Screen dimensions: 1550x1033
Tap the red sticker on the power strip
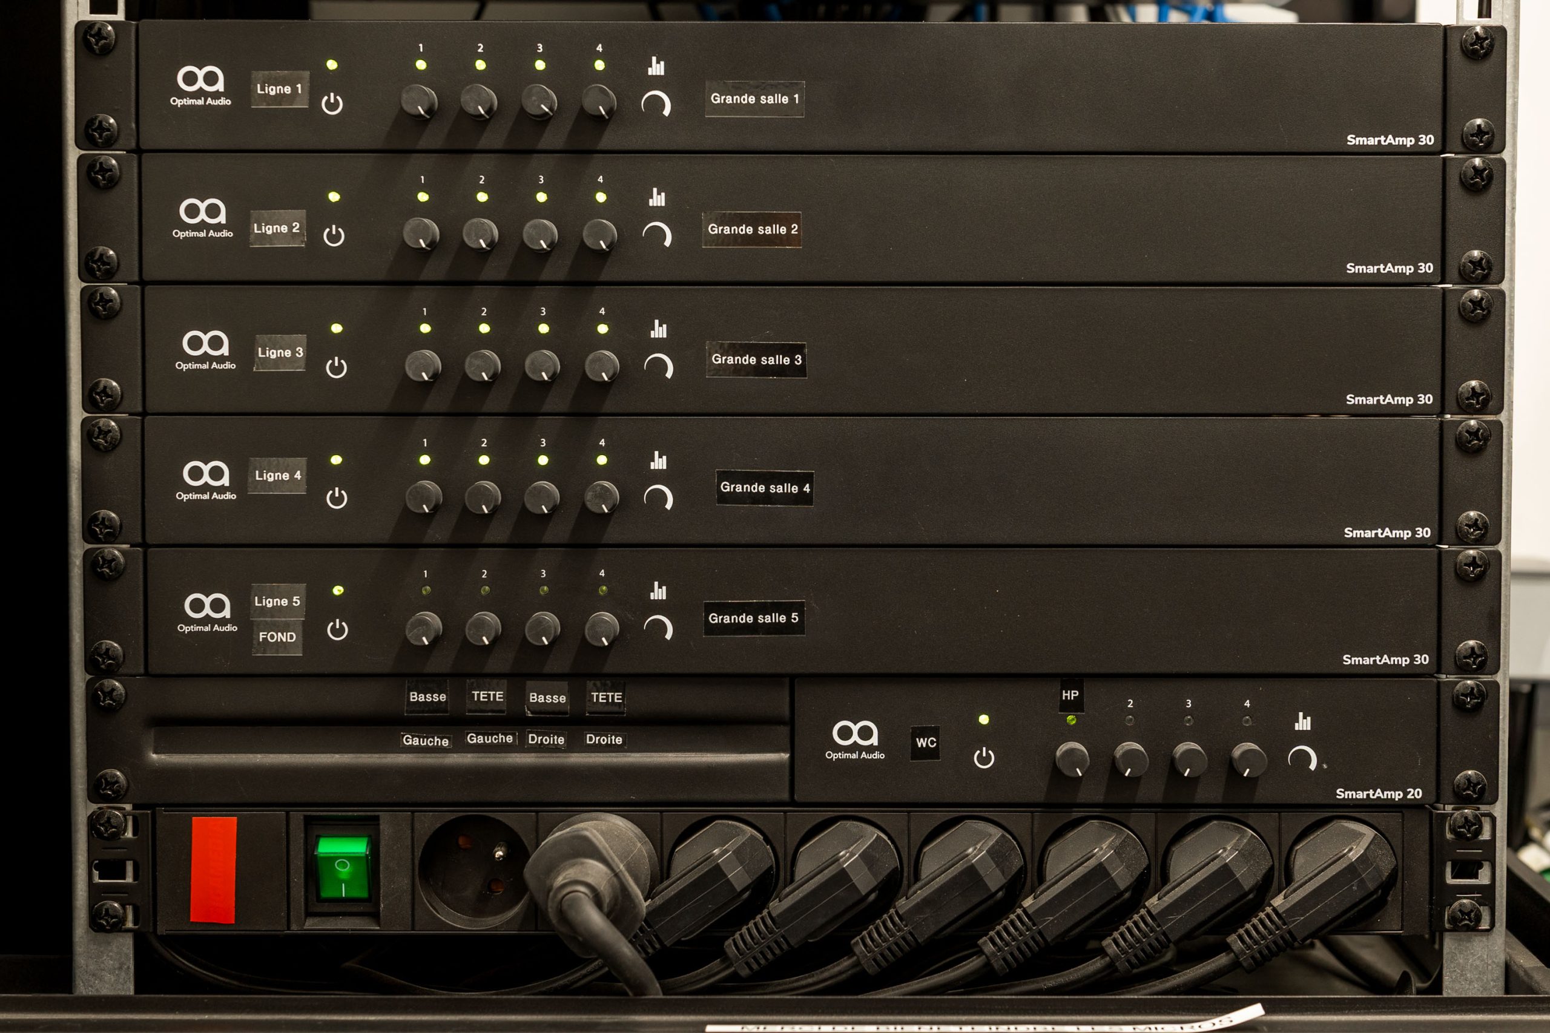point(214,870)
